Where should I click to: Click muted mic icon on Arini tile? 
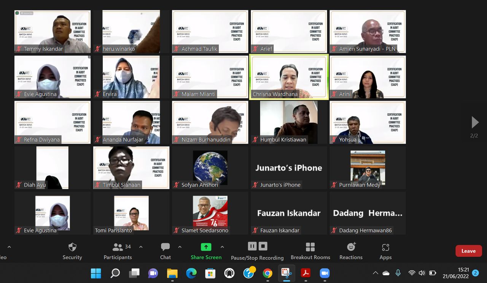point(334,94)
